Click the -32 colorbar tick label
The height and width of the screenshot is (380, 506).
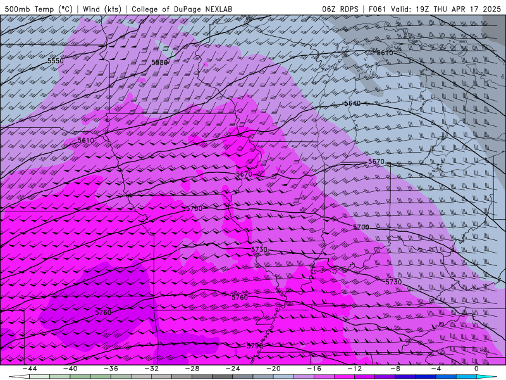point(152,369)
